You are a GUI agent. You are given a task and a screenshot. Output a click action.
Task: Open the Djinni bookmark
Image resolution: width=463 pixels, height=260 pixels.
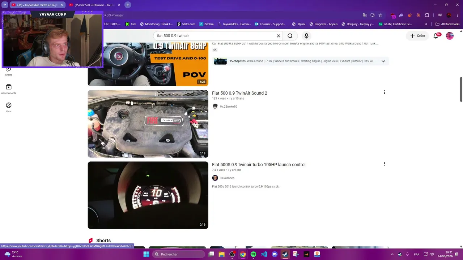298,24
